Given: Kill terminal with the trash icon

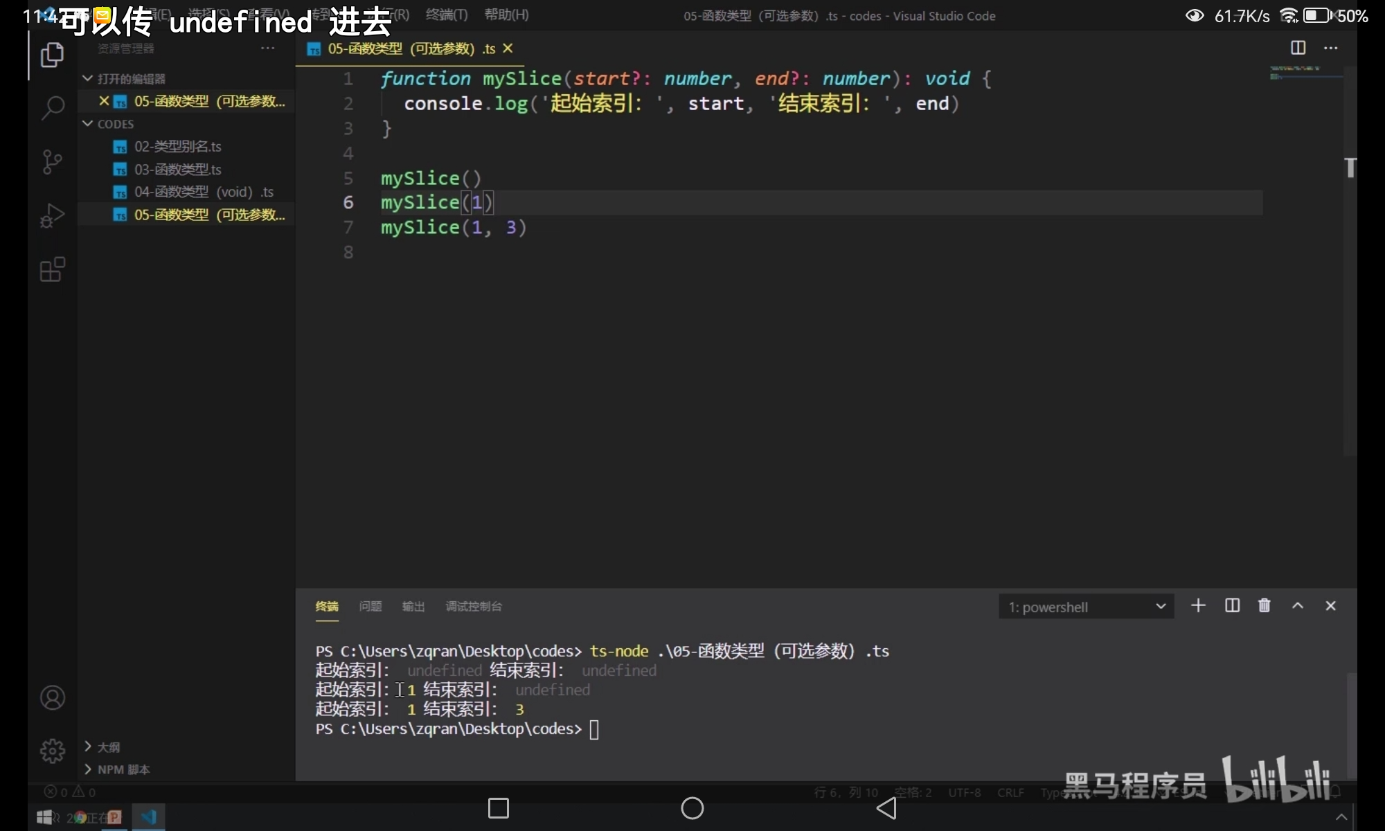Looking at the screenshot, I should coord(1264,606).
